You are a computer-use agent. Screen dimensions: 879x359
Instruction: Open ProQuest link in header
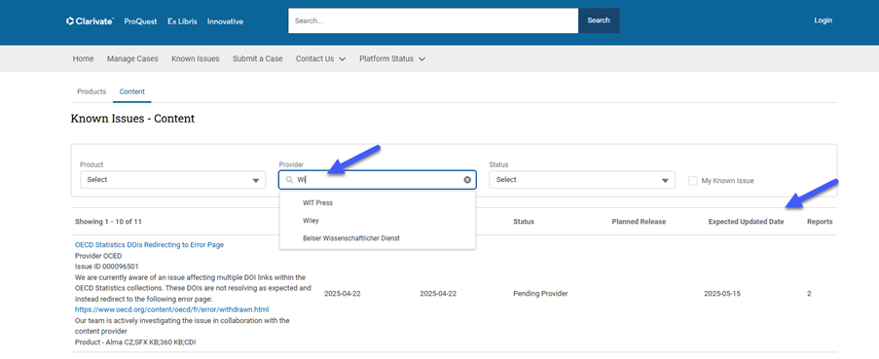[139, 21]
